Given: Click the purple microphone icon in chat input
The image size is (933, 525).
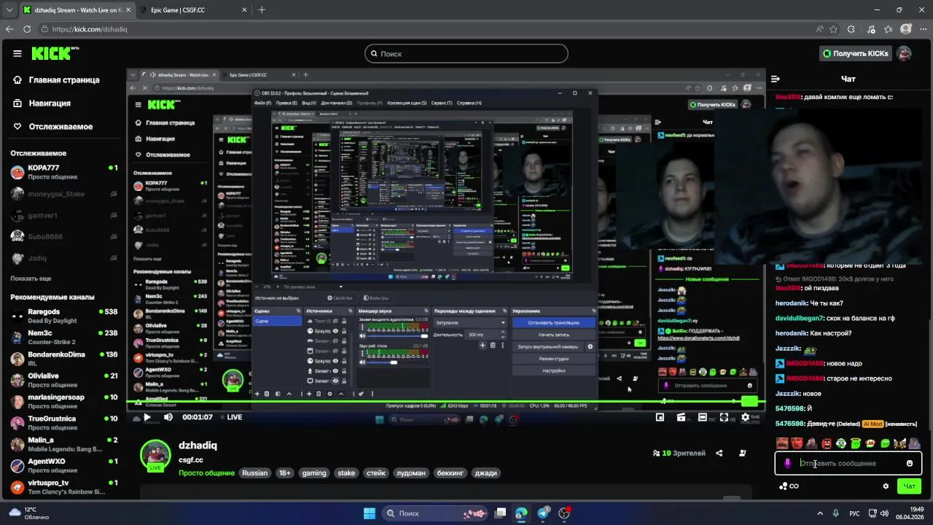Looking at the screenshot, I should pos(787,463).
